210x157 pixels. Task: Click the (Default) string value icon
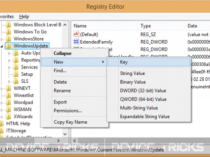click(76, 34)
